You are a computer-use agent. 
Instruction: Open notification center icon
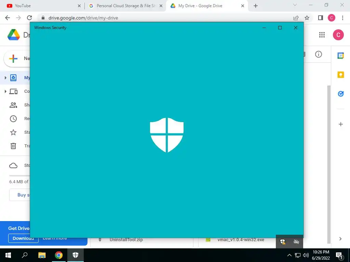[x=339, y=255]
